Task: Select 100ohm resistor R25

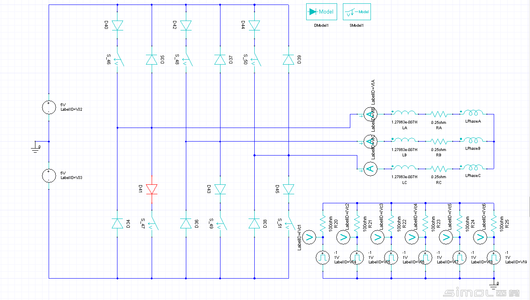Action: pos(494,223)
